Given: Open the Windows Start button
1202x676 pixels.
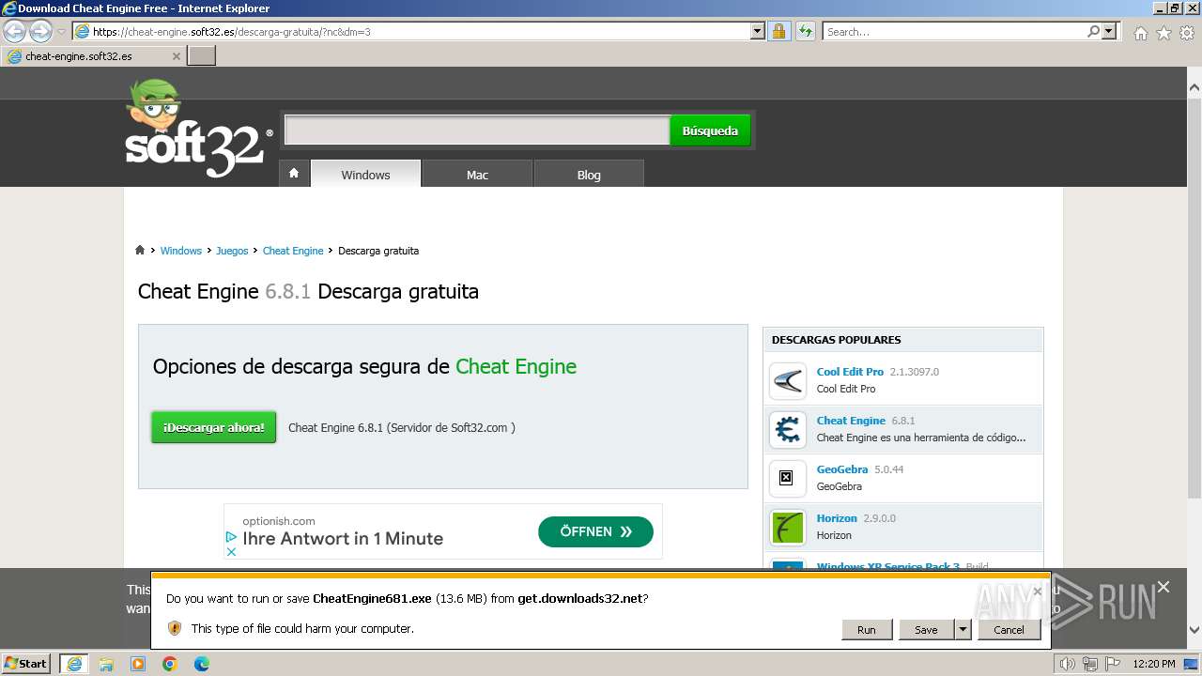Looking at the screenshot, I should pos(26,664).
